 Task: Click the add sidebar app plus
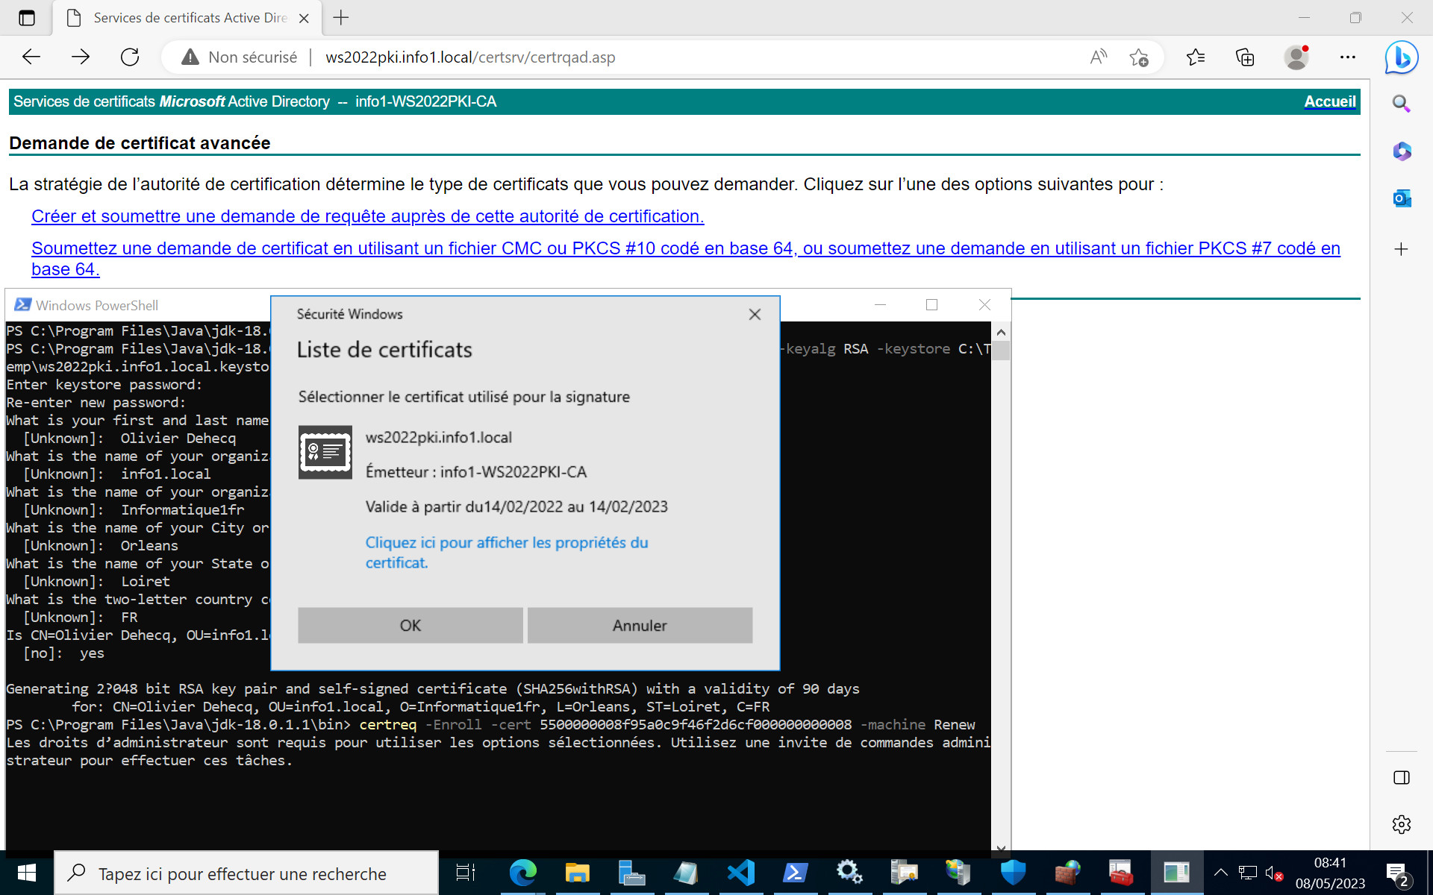coord(1401,249)
